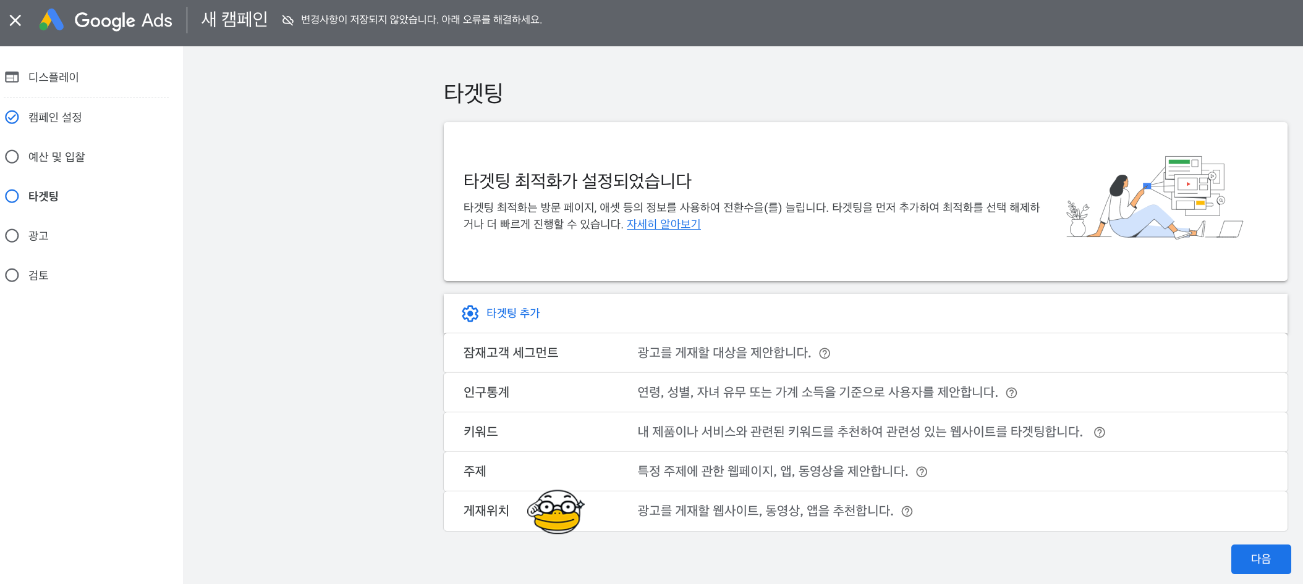Click the question mark icon beside 키워드
This screenshot has width=1303, height=584.
point(1100,432)
